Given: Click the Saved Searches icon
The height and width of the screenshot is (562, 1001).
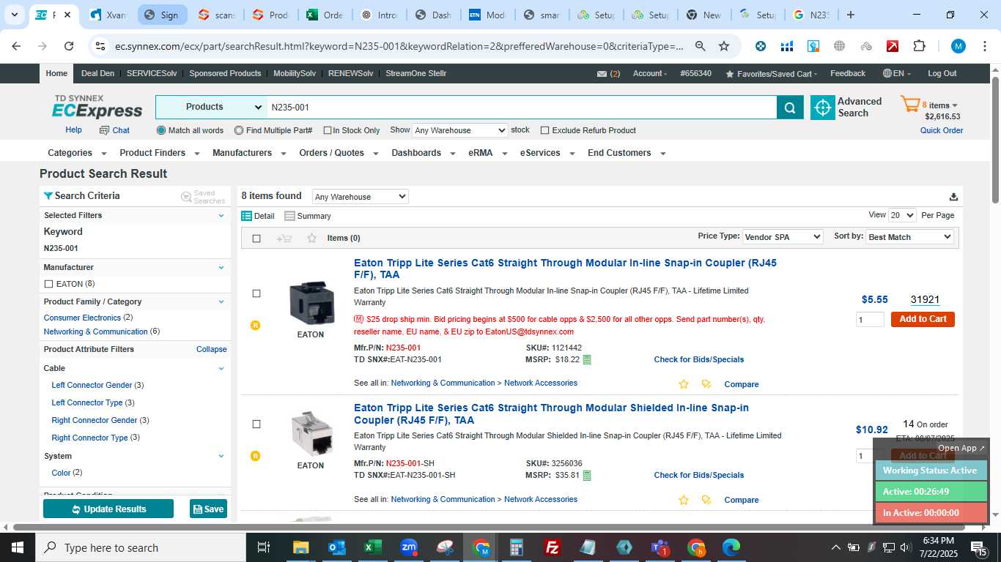Looking at the screenshot, I should click(x=186, y=197).
